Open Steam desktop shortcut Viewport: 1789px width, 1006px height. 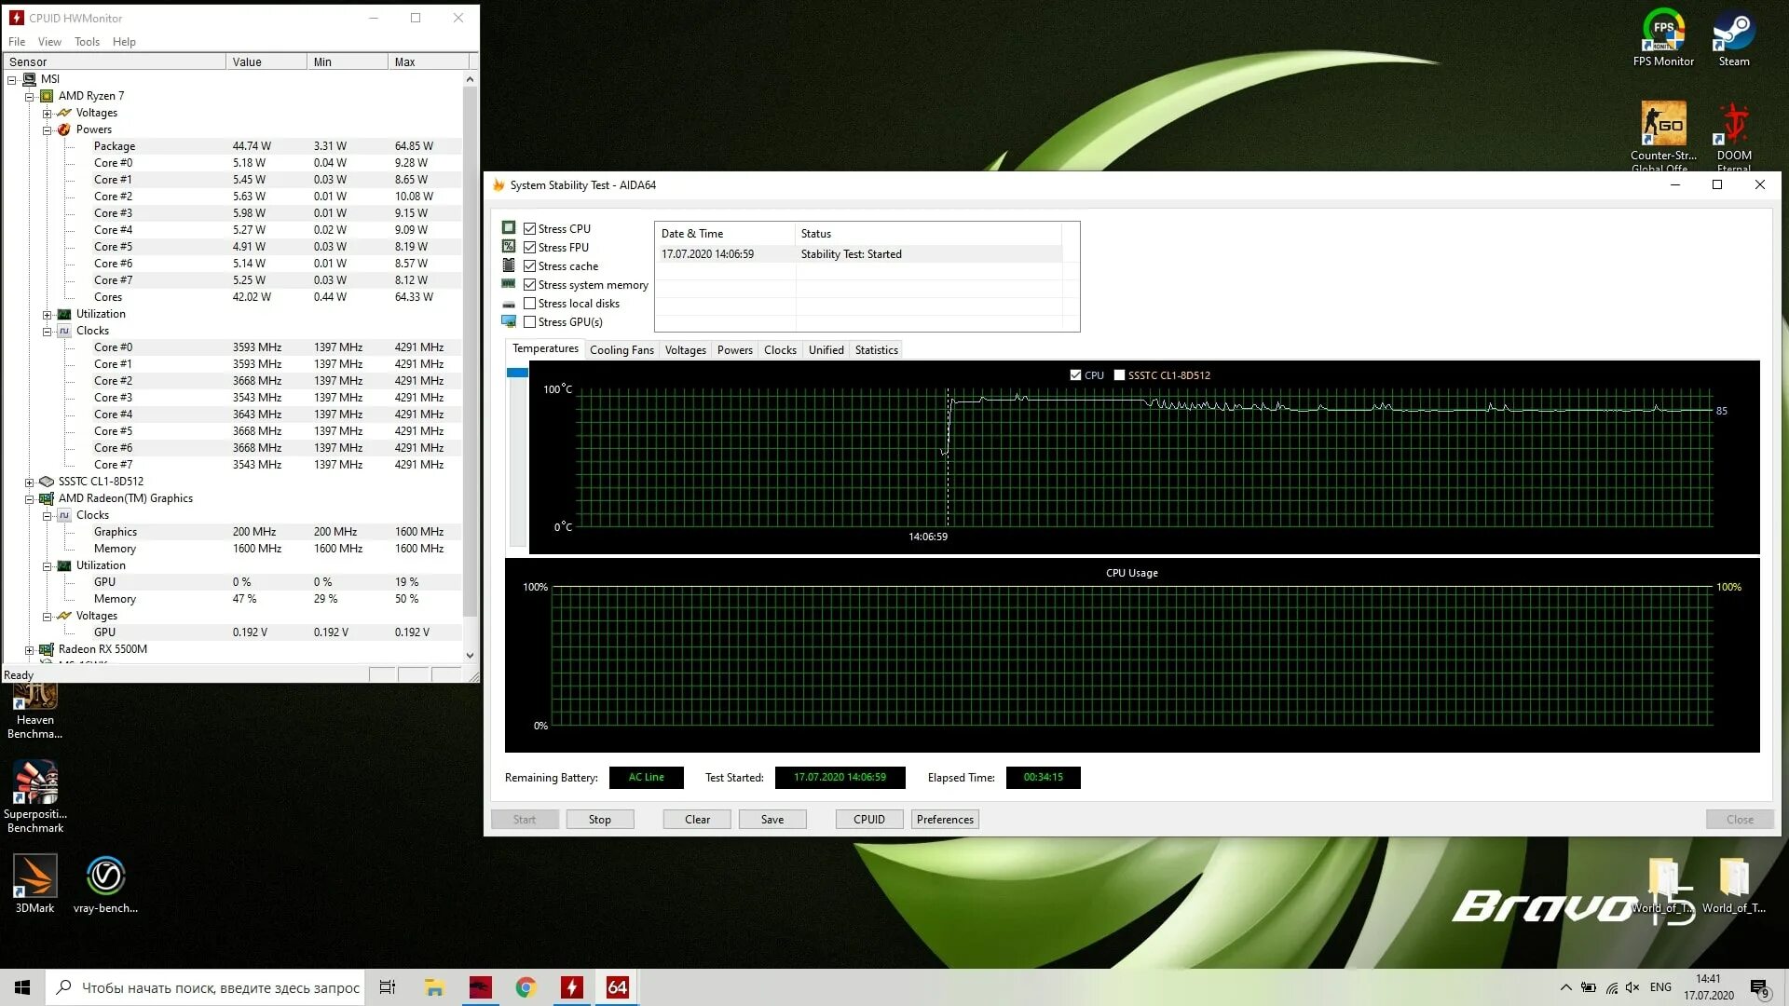pyautogui.click(x=1733, y=37)
